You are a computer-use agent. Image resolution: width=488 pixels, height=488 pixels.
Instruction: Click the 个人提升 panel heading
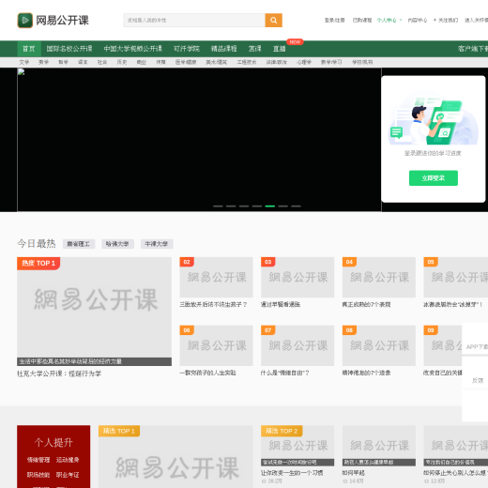coord(53,442)
